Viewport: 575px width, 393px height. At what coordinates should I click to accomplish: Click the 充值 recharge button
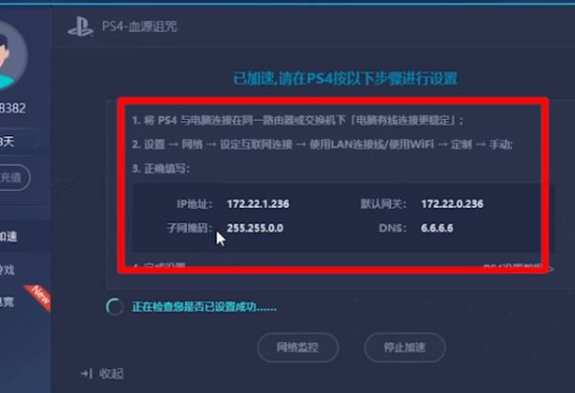(x=14, y=177)
